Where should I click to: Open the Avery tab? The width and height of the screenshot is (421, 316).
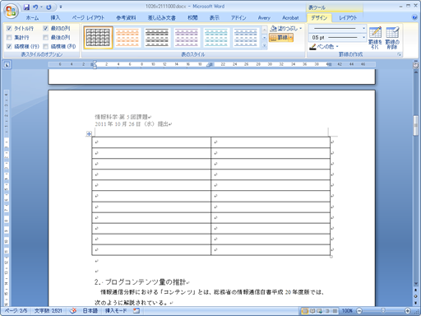pyautogui.click(x=264, y=18)
